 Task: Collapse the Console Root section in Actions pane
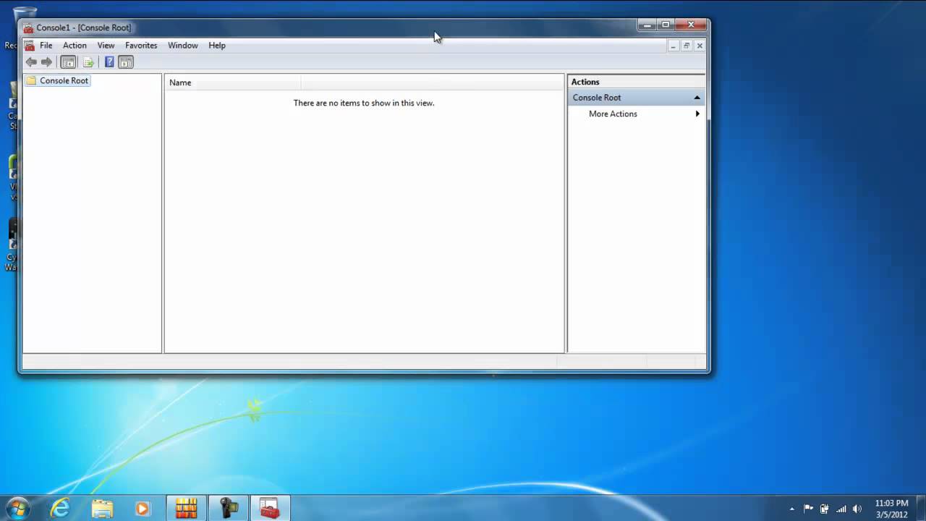click(x=697, y=98)
